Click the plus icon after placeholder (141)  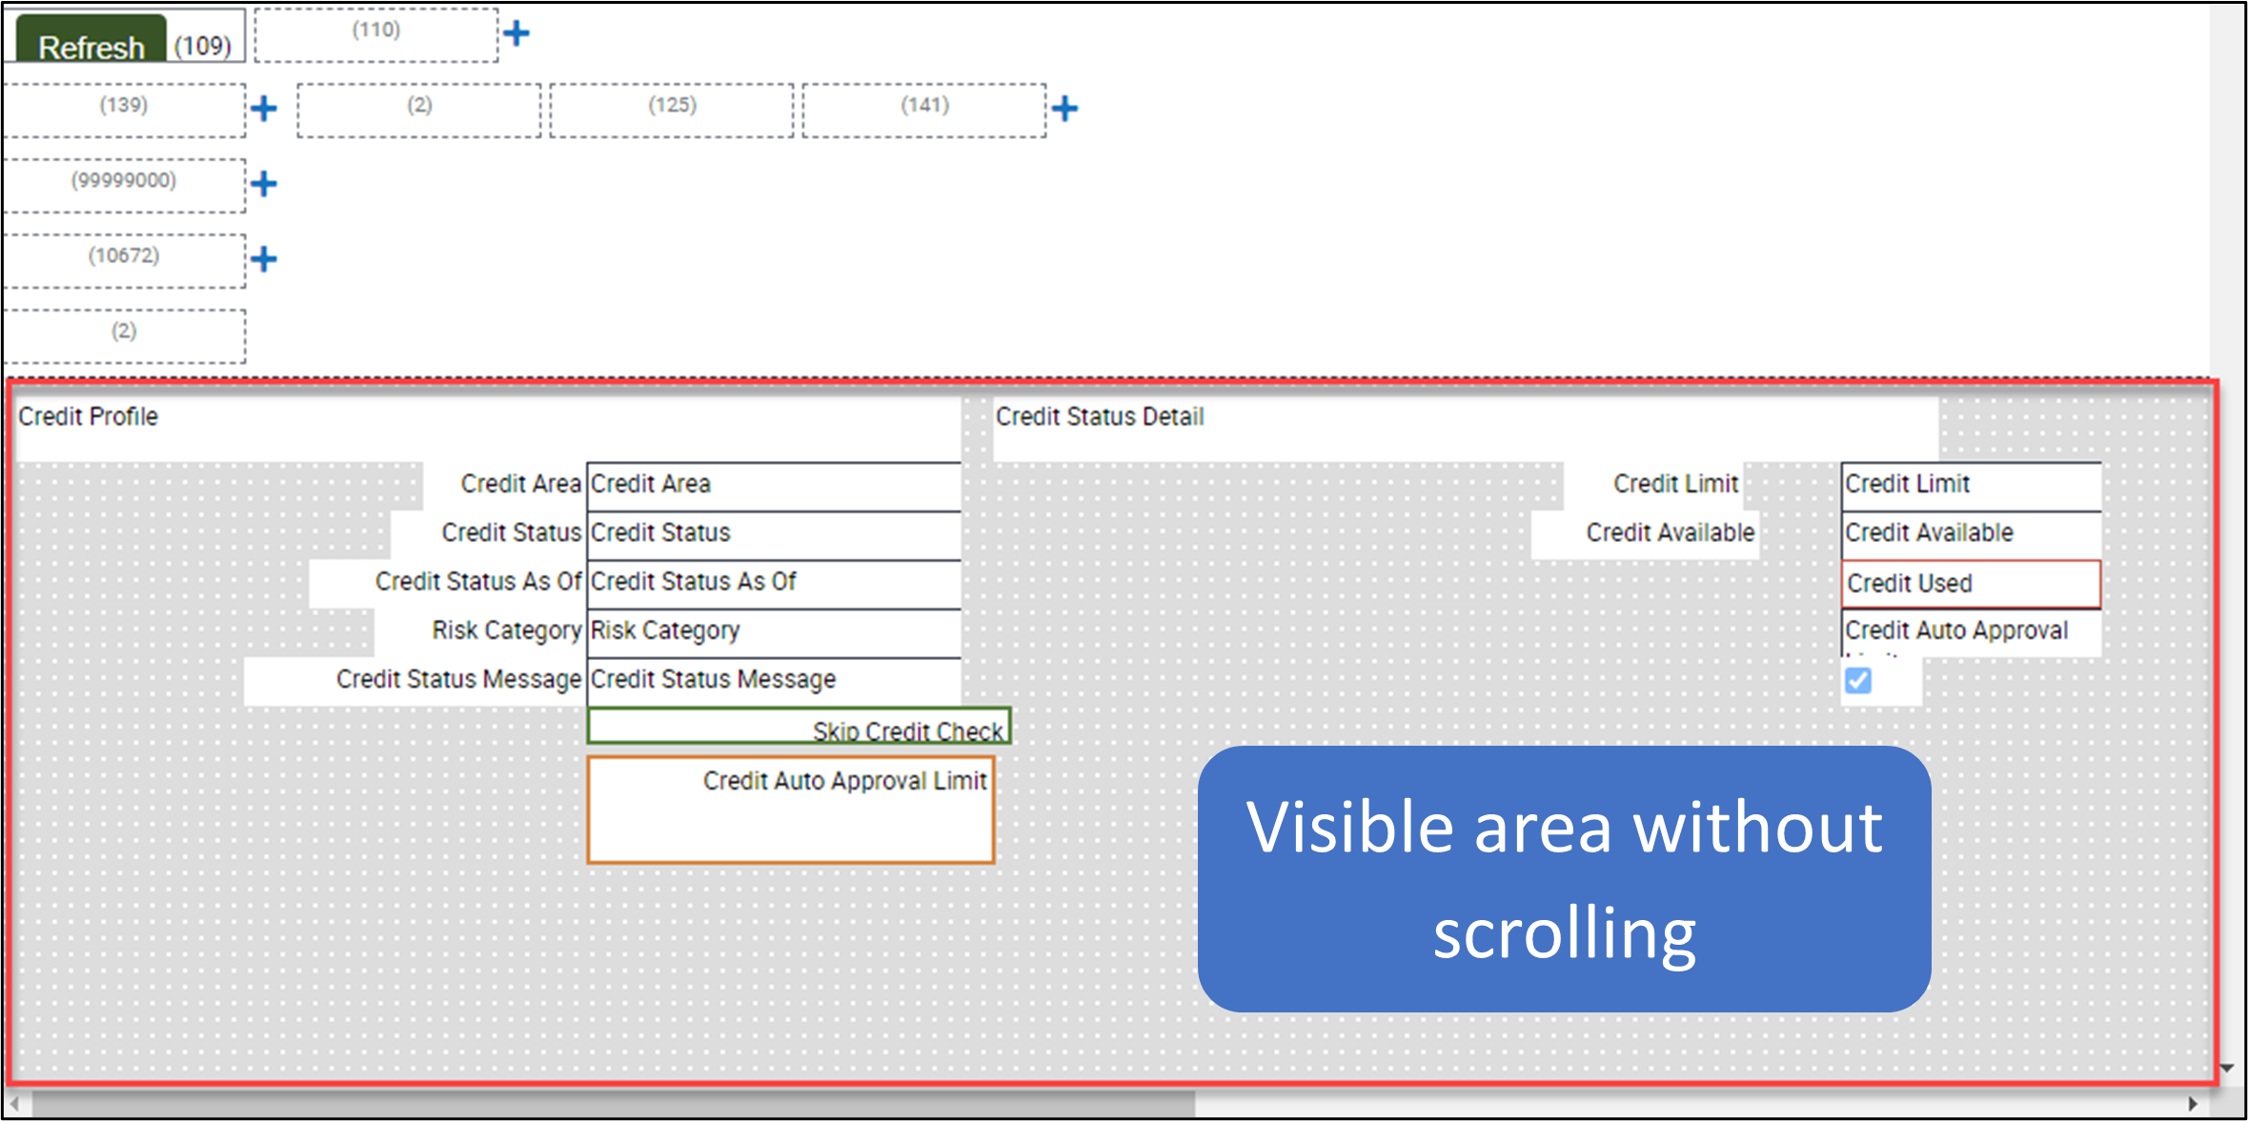click(x=1066, y=108)
